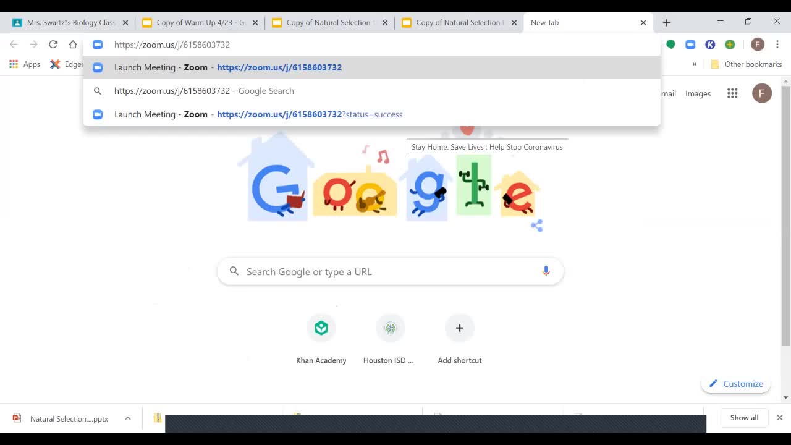Open the Other bookmarks folder
The image size is (791, 445).
click(x=746, y=64)
